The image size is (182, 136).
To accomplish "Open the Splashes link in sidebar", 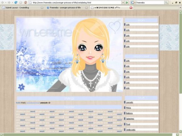I will [130, 119].
